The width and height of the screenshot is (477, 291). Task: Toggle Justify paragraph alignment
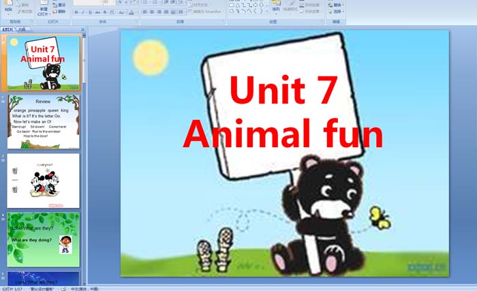(166, 12)
